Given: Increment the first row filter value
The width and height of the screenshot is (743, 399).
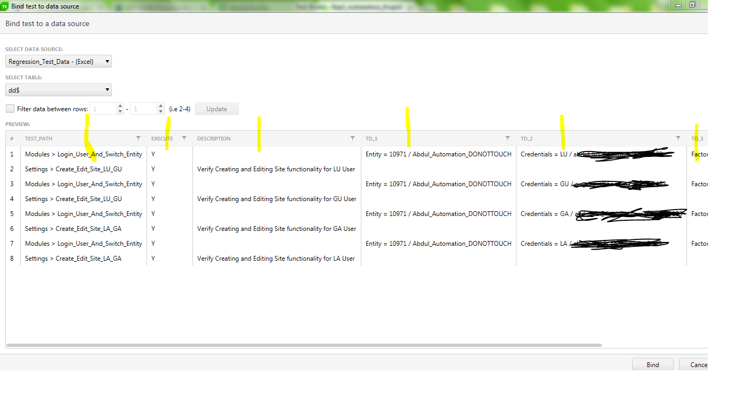Looking at the screenshot, I should tap(120, 106).
